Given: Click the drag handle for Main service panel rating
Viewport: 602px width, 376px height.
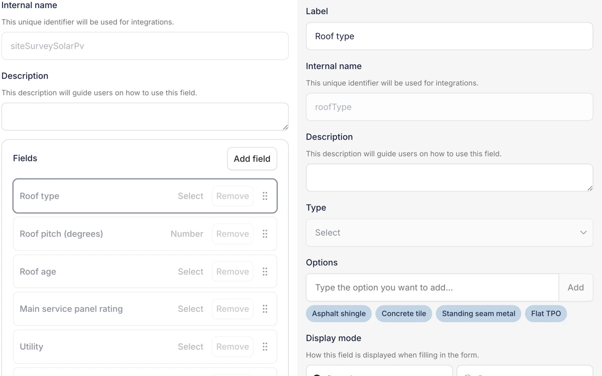Looking at the screenshot, I should pos(265,309).
